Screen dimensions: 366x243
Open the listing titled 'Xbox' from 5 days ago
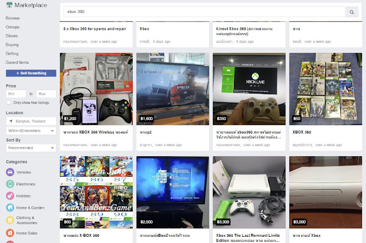pos(144,29)
